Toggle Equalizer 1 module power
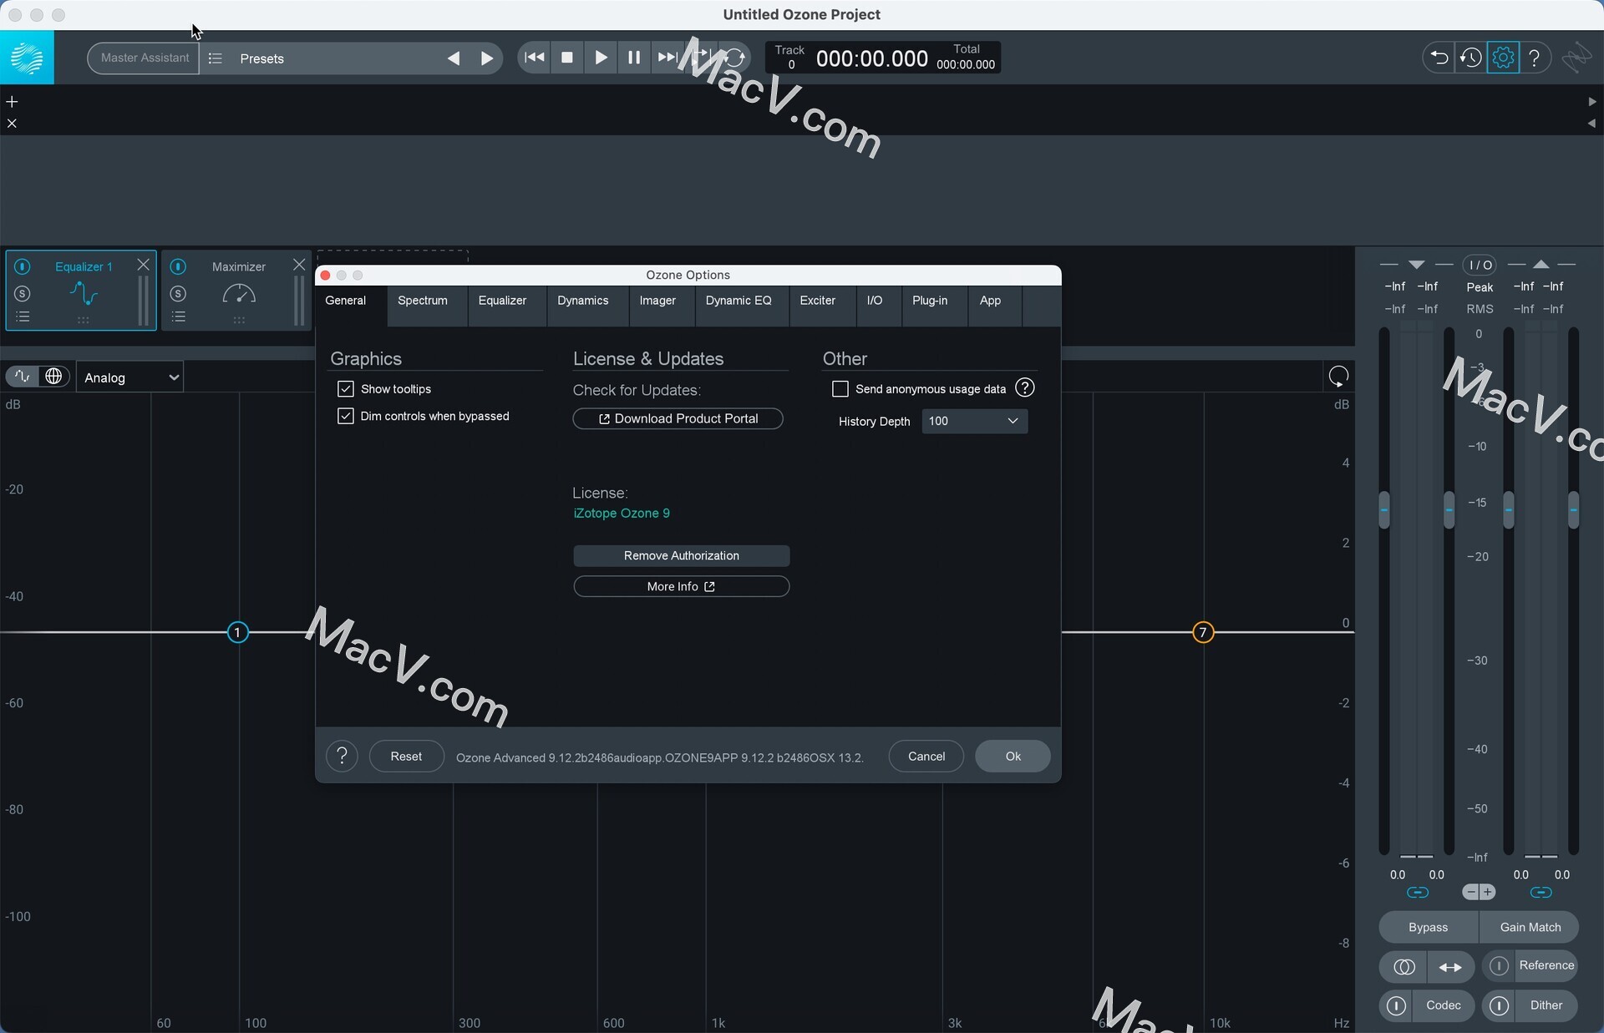1604x1033 pixels. click(x=23, y=266)
